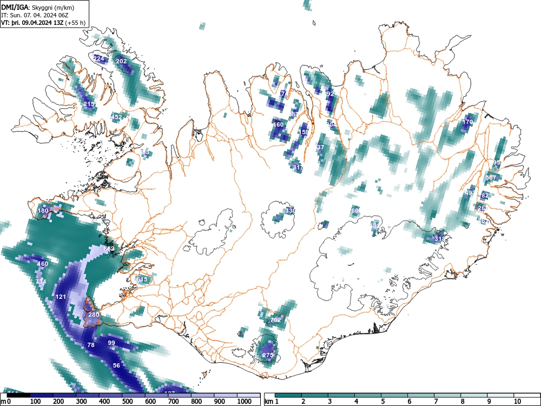The image size is (541, 406).
Task: Click the map value "317"
Action: tap(298, 167)
